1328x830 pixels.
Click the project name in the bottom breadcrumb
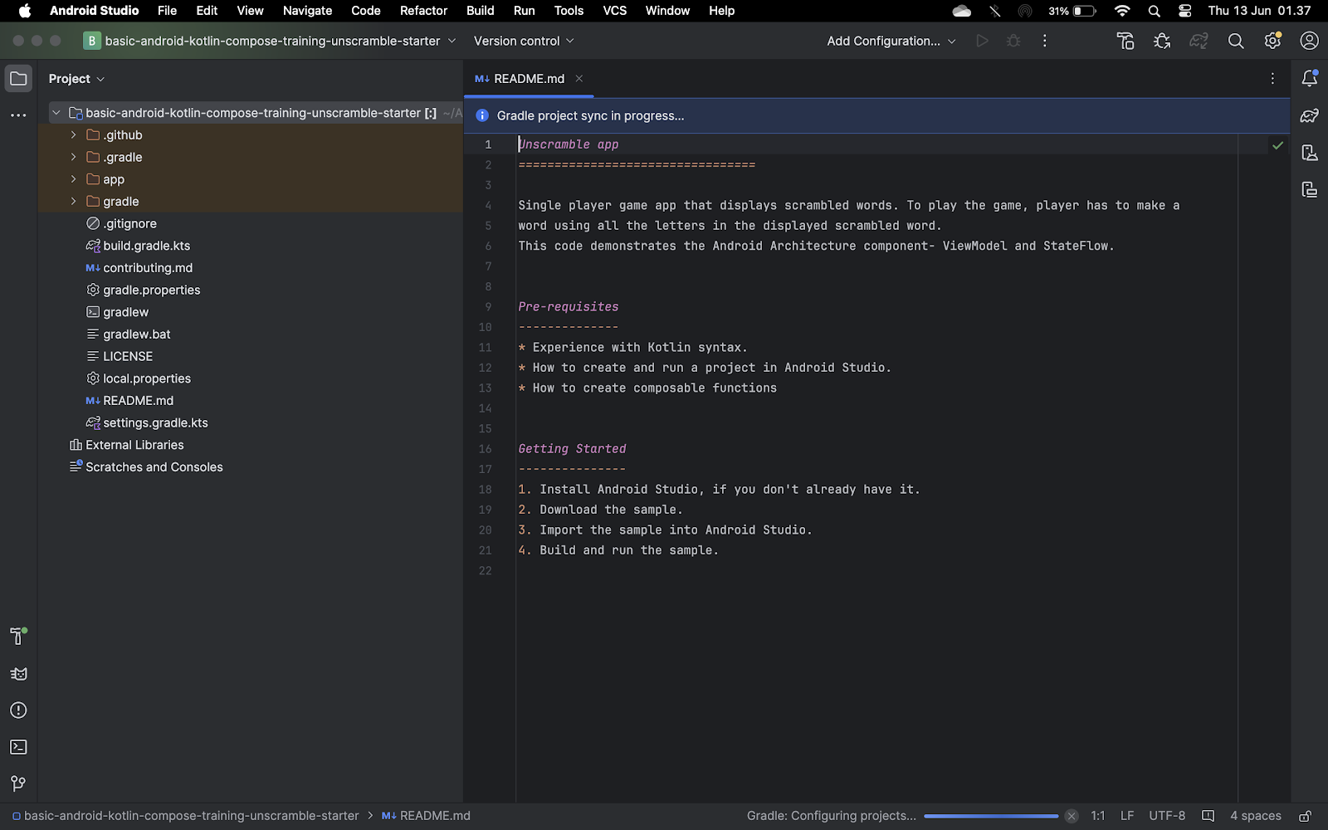point(186,816)
